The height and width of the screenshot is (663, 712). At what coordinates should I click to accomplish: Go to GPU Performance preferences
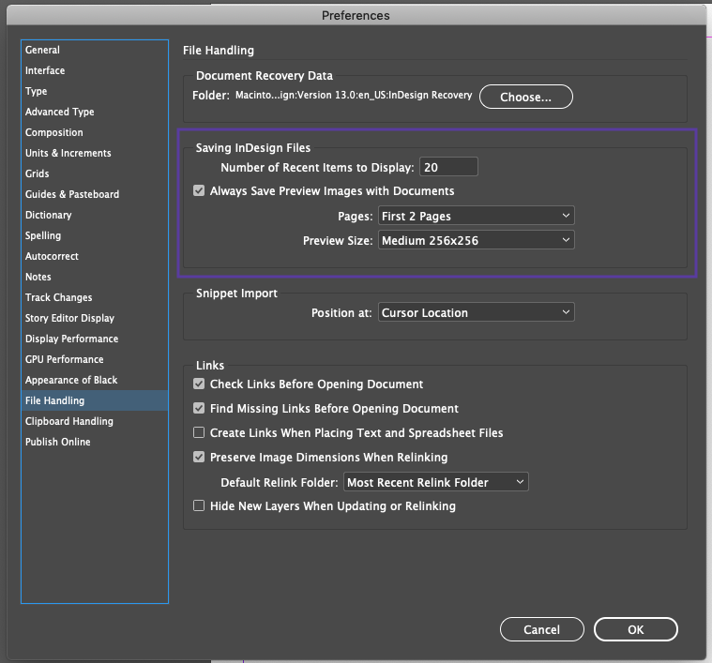(65, 360)
